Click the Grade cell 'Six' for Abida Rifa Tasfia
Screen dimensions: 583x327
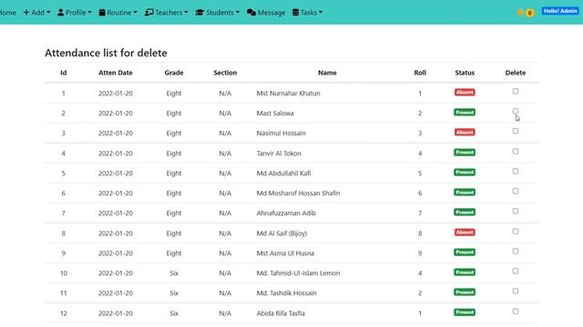pyautogui.click(x=174, y=313)
